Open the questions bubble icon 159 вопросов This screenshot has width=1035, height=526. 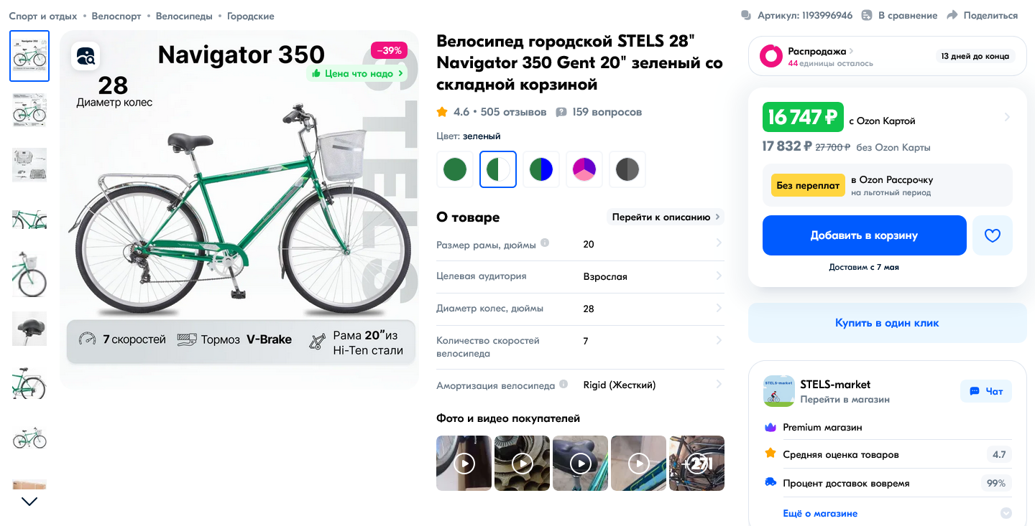561,112
